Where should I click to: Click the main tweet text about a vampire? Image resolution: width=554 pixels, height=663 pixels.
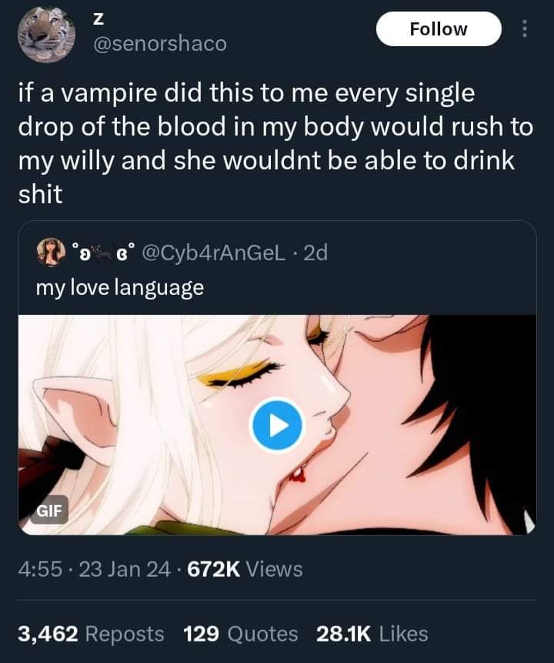pos(275,144)
